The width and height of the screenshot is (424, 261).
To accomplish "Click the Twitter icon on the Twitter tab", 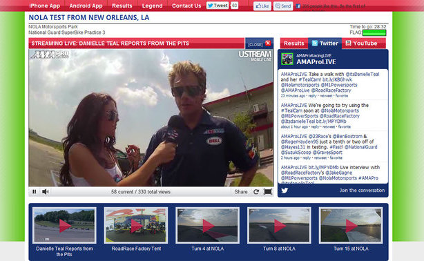I will click(x=314, y=43).
